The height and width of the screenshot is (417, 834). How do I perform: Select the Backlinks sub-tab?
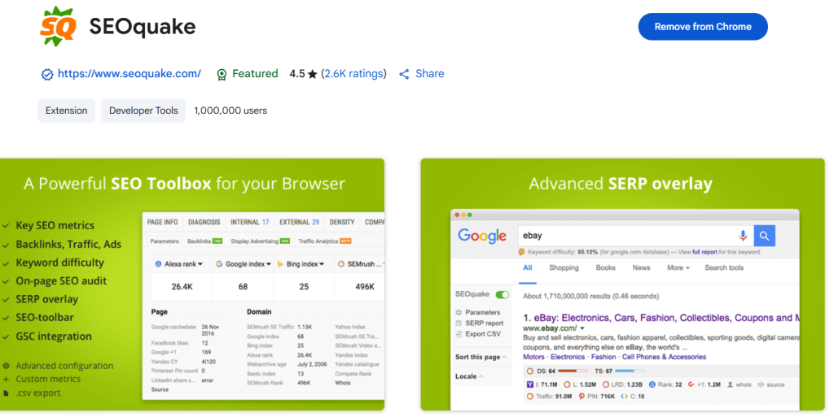pyautogui.click(x=204, y=241)
